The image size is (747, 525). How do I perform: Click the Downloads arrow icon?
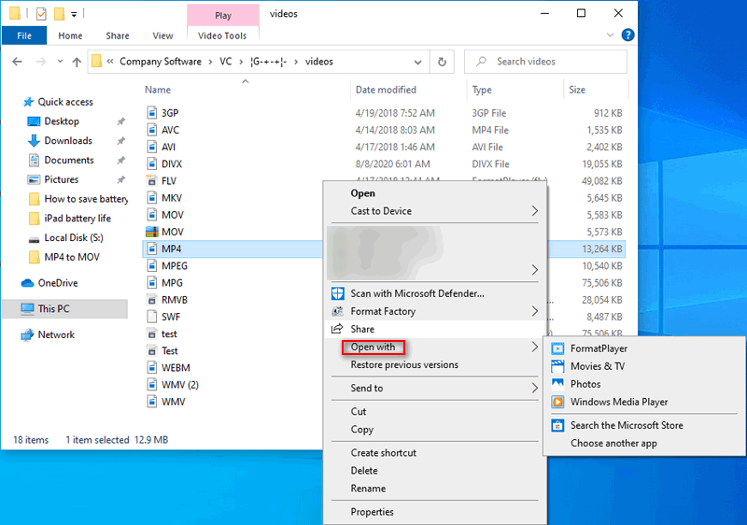point(34,140)
